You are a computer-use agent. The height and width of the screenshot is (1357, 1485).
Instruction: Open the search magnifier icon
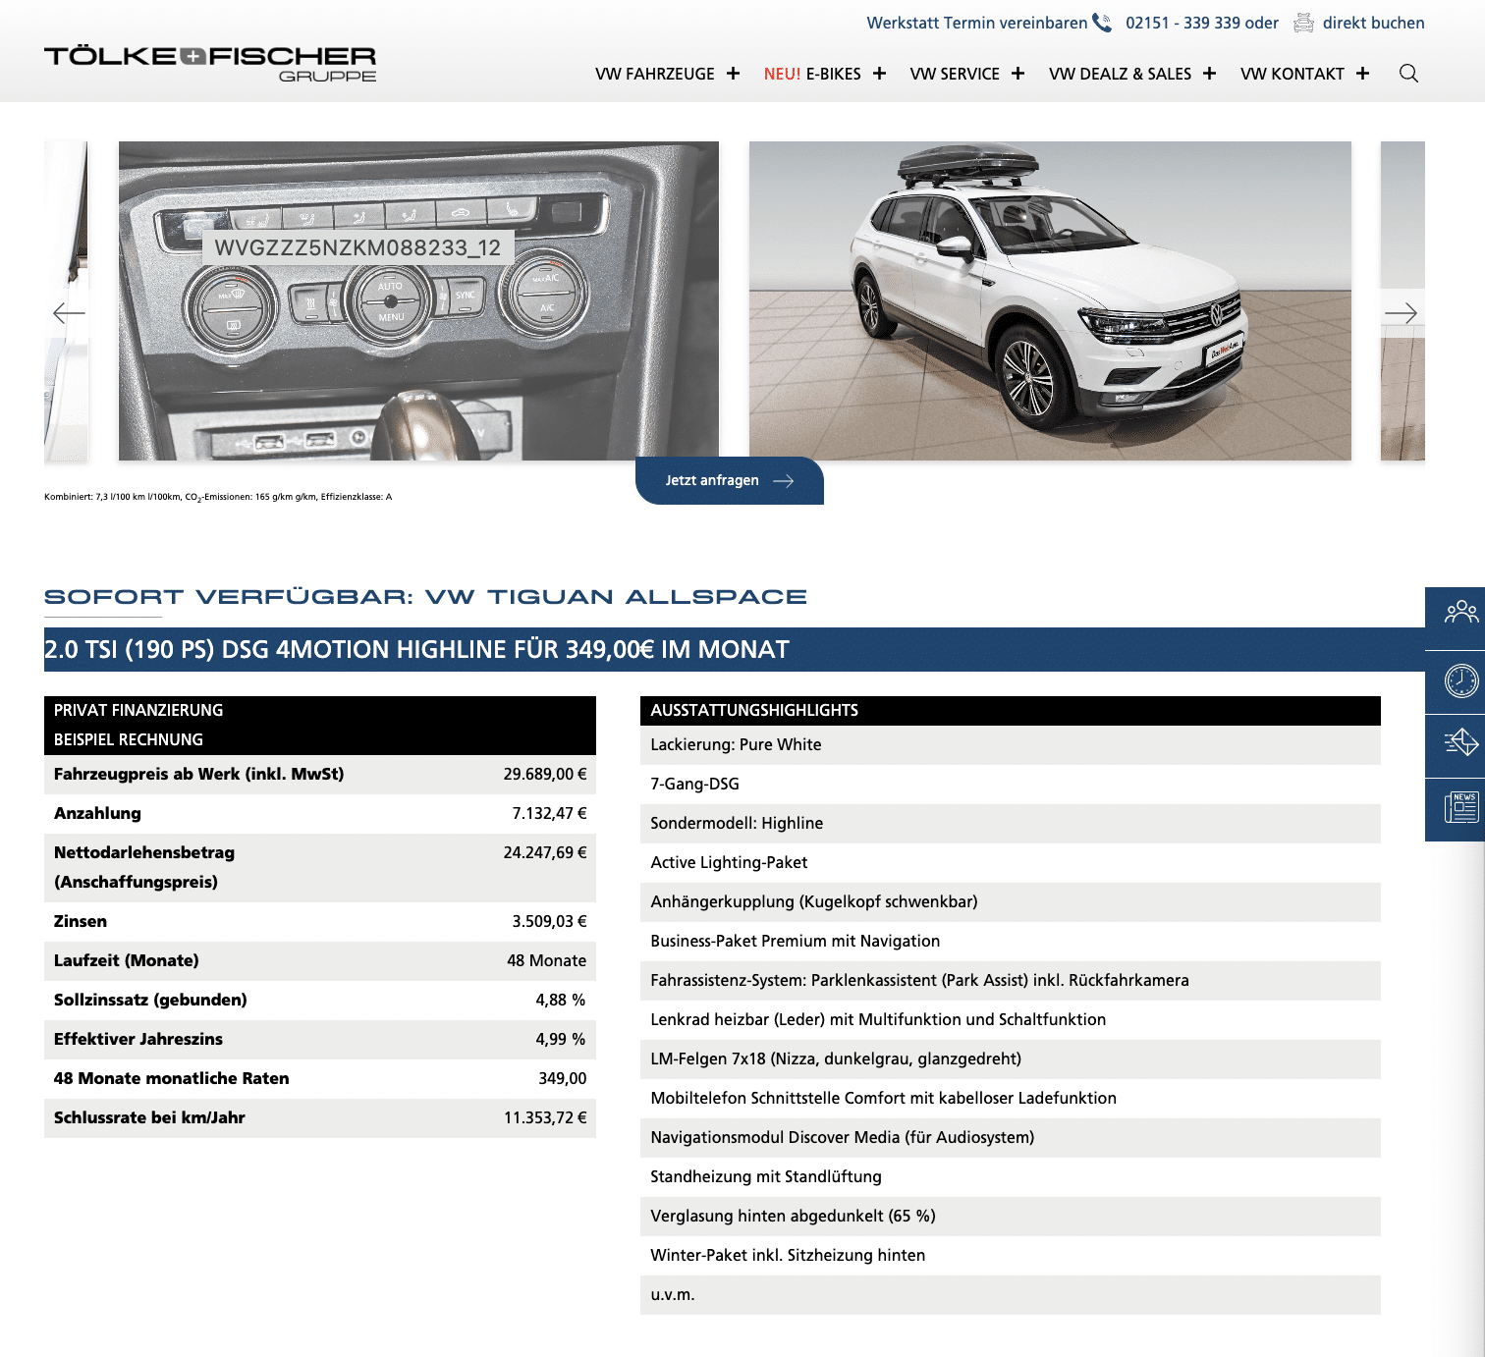[1408, 74]
